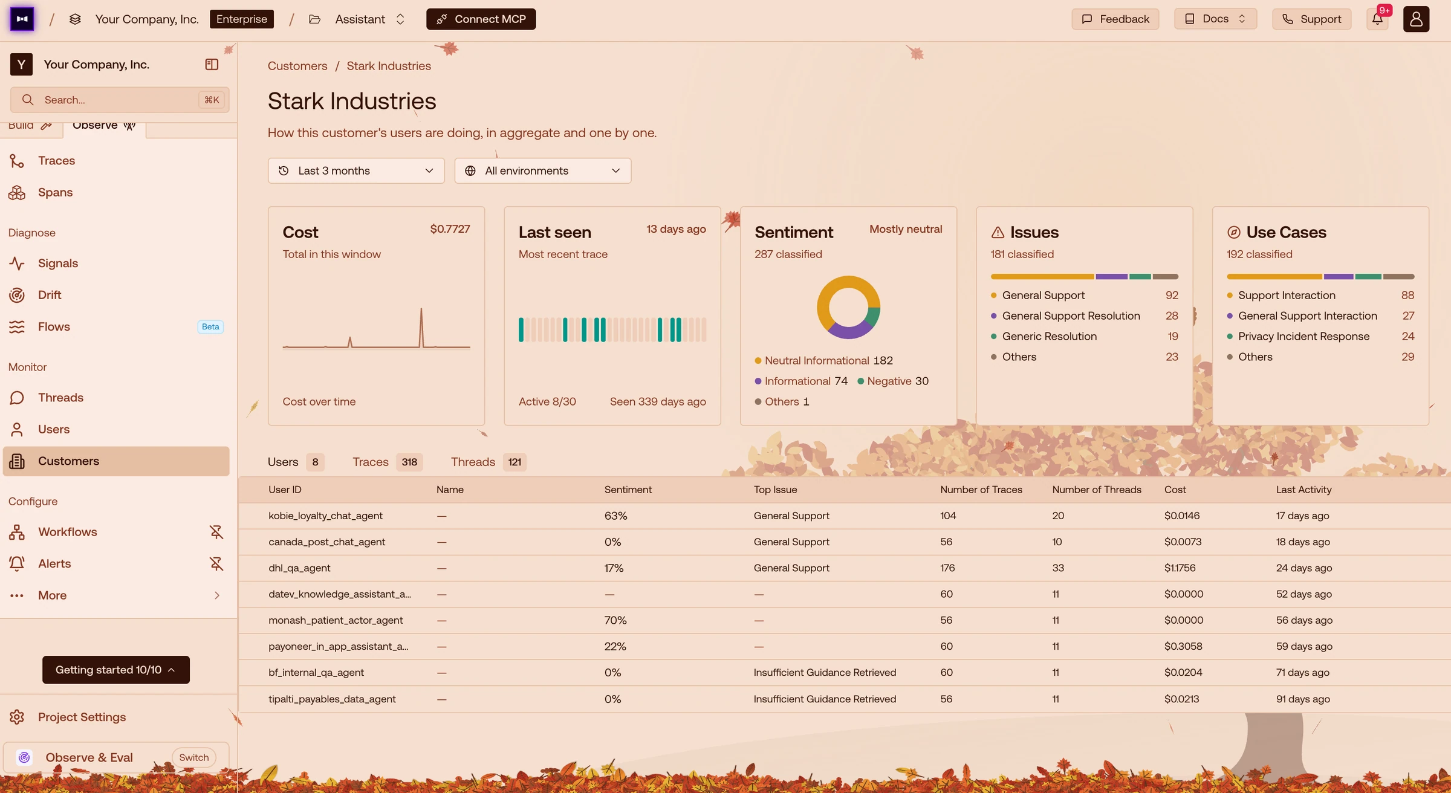
Task: Click the app logo in top-left corner
Action: click(22, 19)
